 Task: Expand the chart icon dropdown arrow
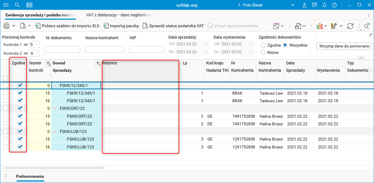click(326, 26)
